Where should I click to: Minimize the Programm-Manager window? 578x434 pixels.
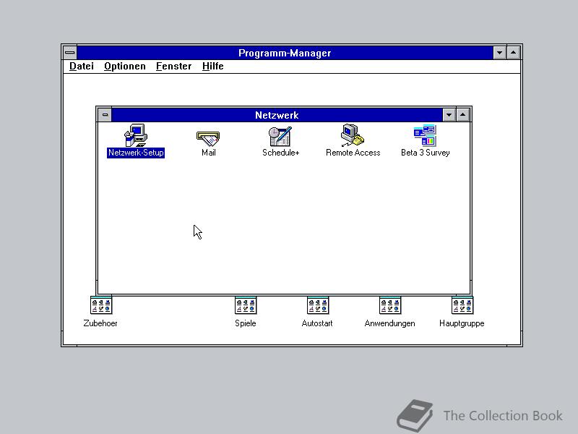pos(499,53)
